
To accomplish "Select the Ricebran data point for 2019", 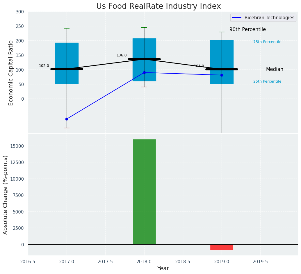I will pos(222,75).
